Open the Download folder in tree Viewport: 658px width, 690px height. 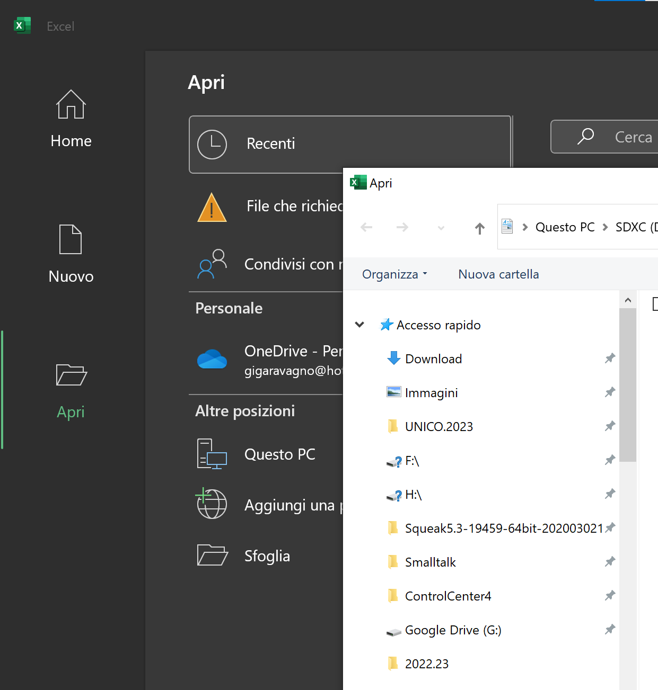click(x=433, y=359)
